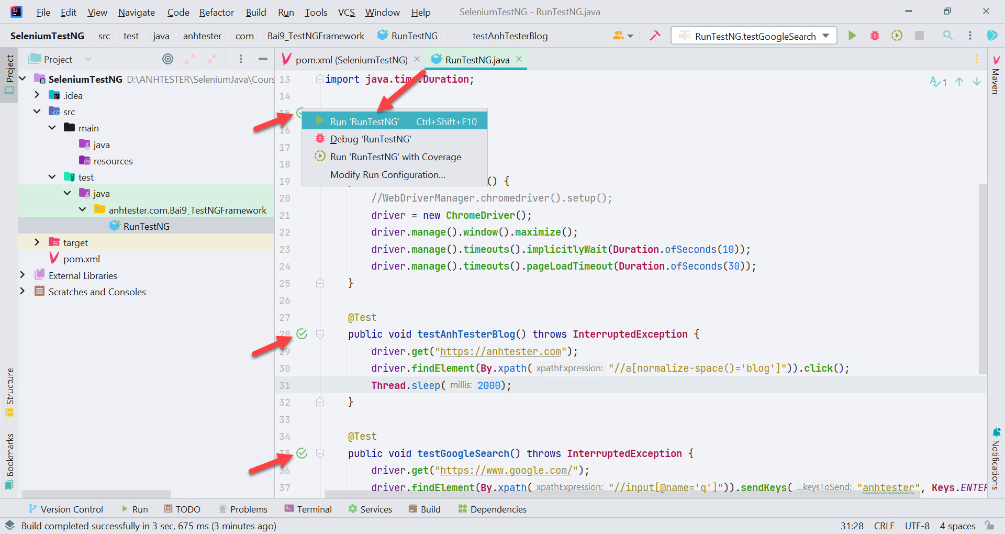The width and height of the screenshot is (1005, 534).
Task: Open tool windows quick access icon bottom-left
Action: pyautogui.click(x=9, y=526)
